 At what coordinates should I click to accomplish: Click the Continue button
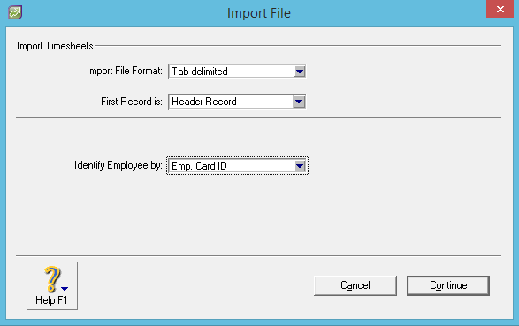[448, 285]
